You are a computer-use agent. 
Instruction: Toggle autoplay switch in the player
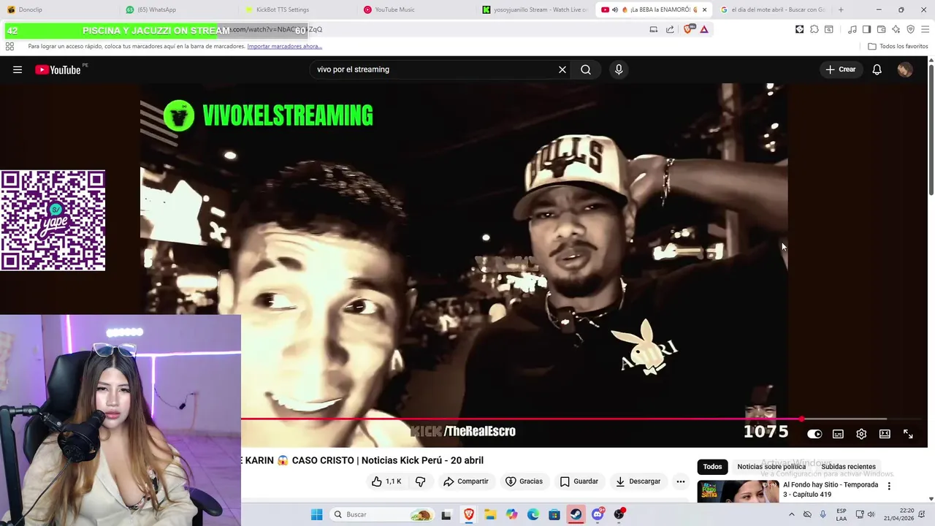(x=814, y=434)
